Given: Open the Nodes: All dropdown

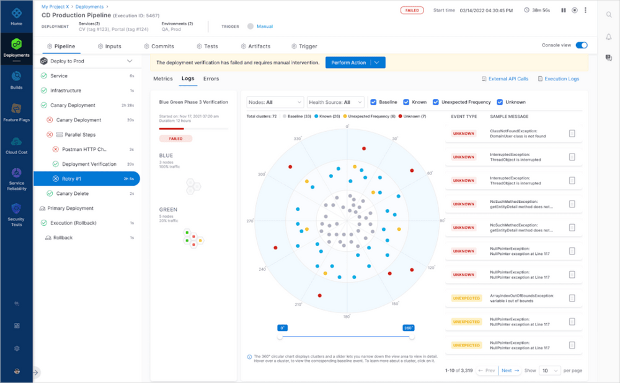Looking at the screenshot, I should pyautogui.click(x=275, y=102).
